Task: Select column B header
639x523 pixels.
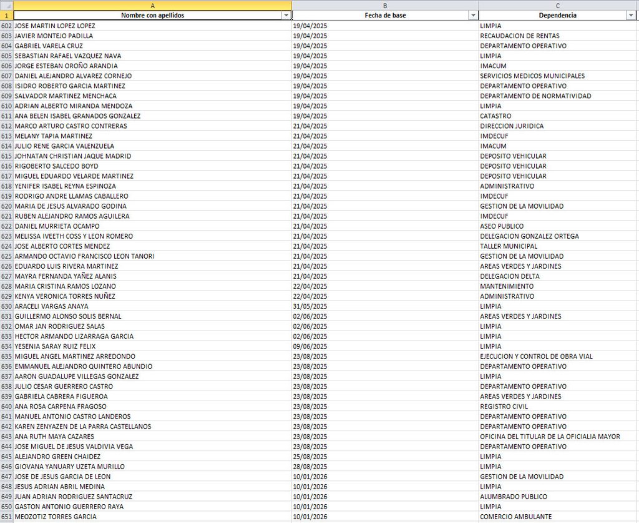Action: point(385,5)
